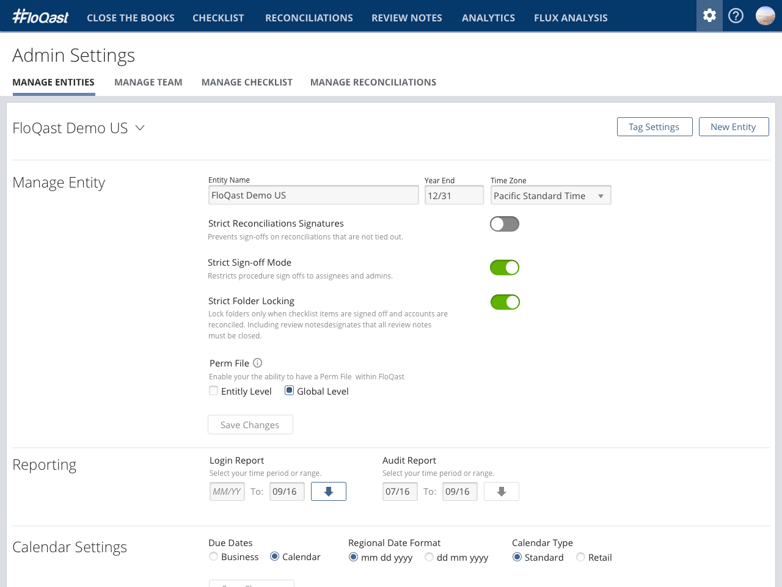
Task: Click Audit Report start date field
Action: click(x=400, y=492)
